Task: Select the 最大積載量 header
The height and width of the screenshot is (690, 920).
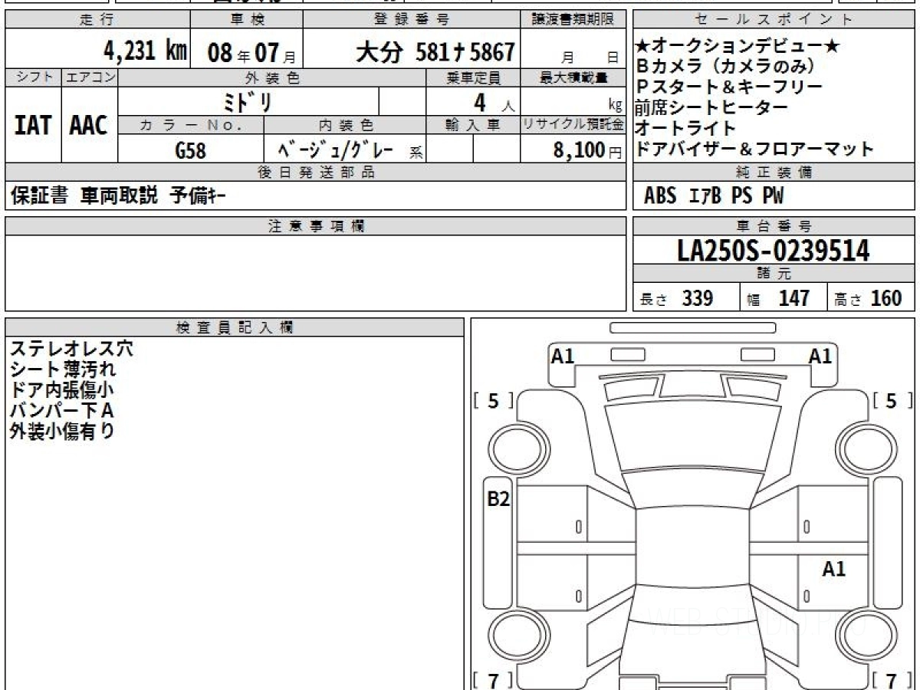Action: point(573,77)
